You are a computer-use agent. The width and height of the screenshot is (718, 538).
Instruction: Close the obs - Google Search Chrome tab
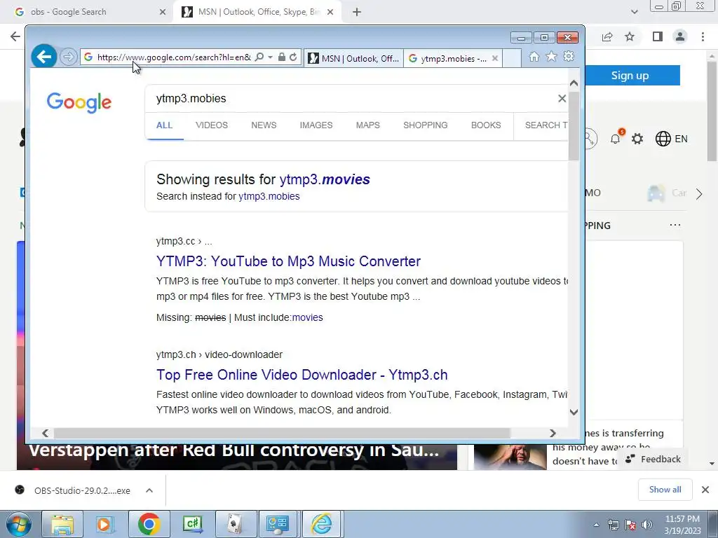(163, 12)
